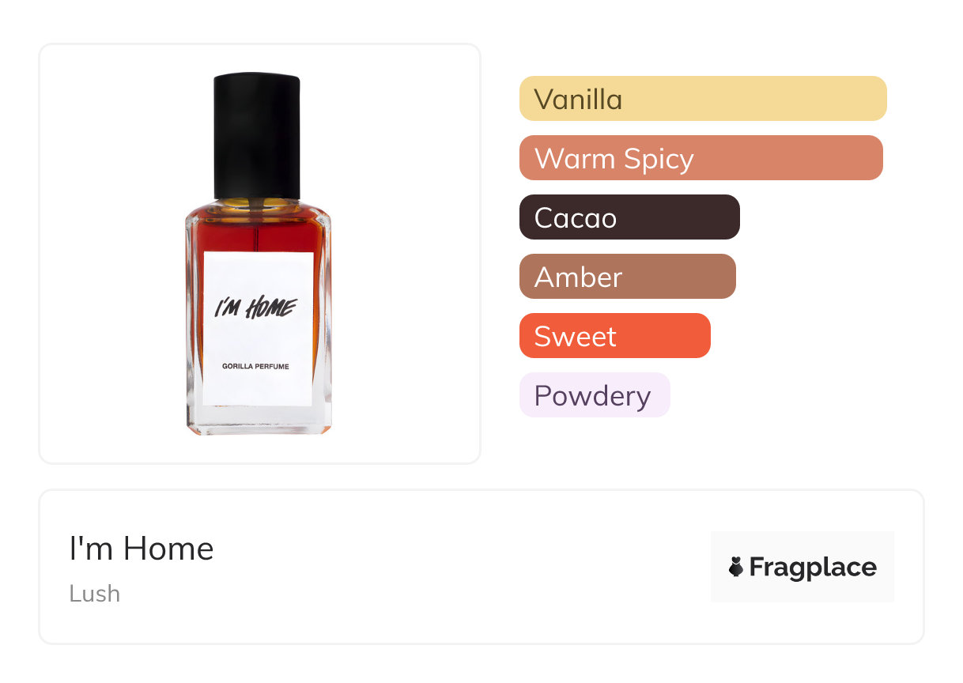
Task: Select the Sweet accord bar
Action: [x=614, y=336]
